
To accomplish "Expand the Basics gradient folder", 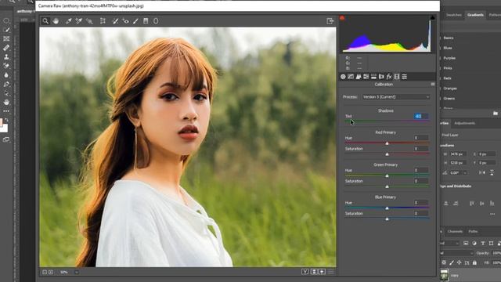I will tap(448, 38).
